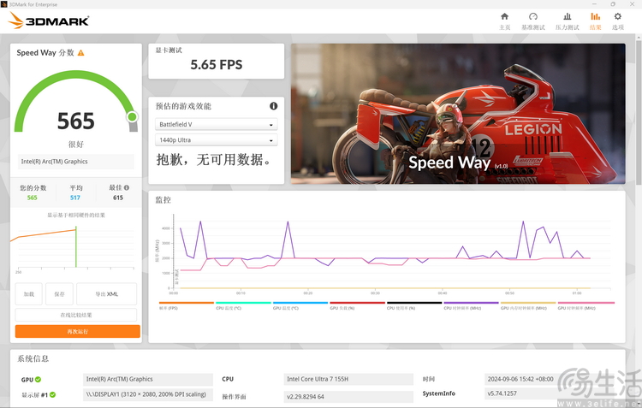
Task: Expand the 1440p Ultra resolution dropdown
Action: [217, 140]
